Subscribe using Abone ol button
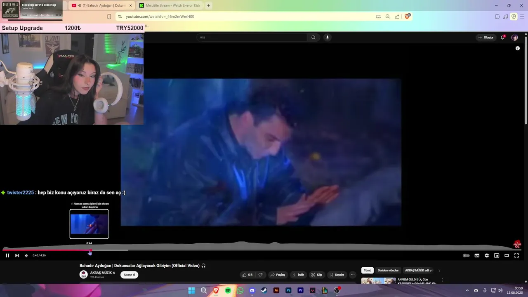The width and height of the screenshot is (528, 297). click(130, 275)
